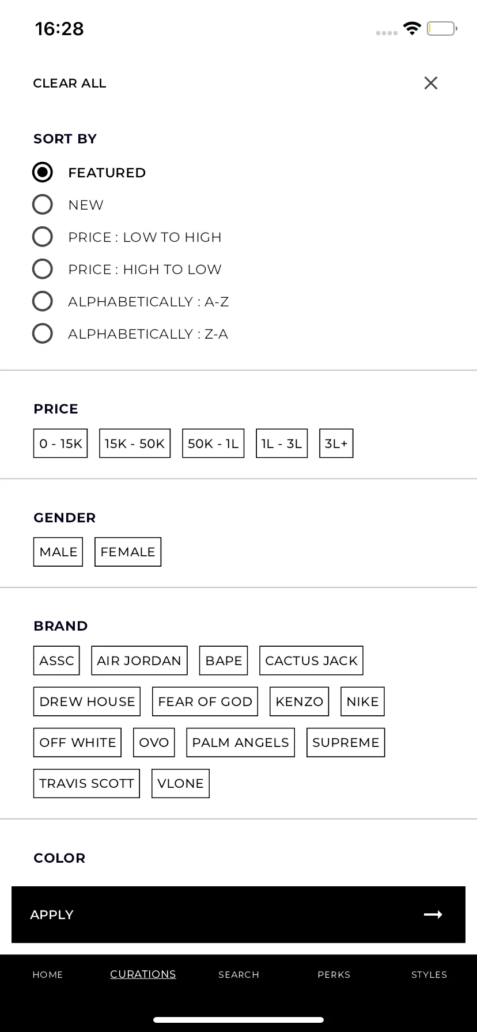
Task: Choose Price: Low to High sorting
Action: [43, 237]
